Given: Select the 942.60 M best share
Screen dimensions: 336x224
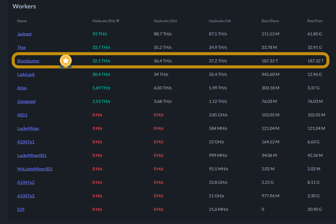Looking at the screenshot, I should [x=271, y=74].
